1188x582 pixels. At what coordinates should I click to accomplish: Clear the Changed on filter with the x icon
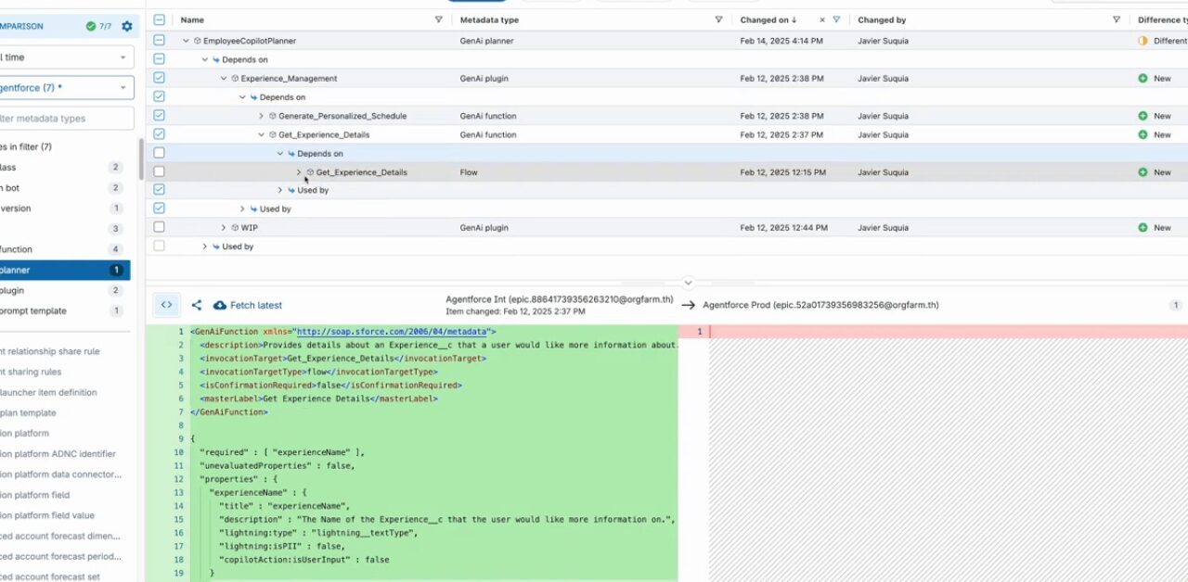click(822, 19)
